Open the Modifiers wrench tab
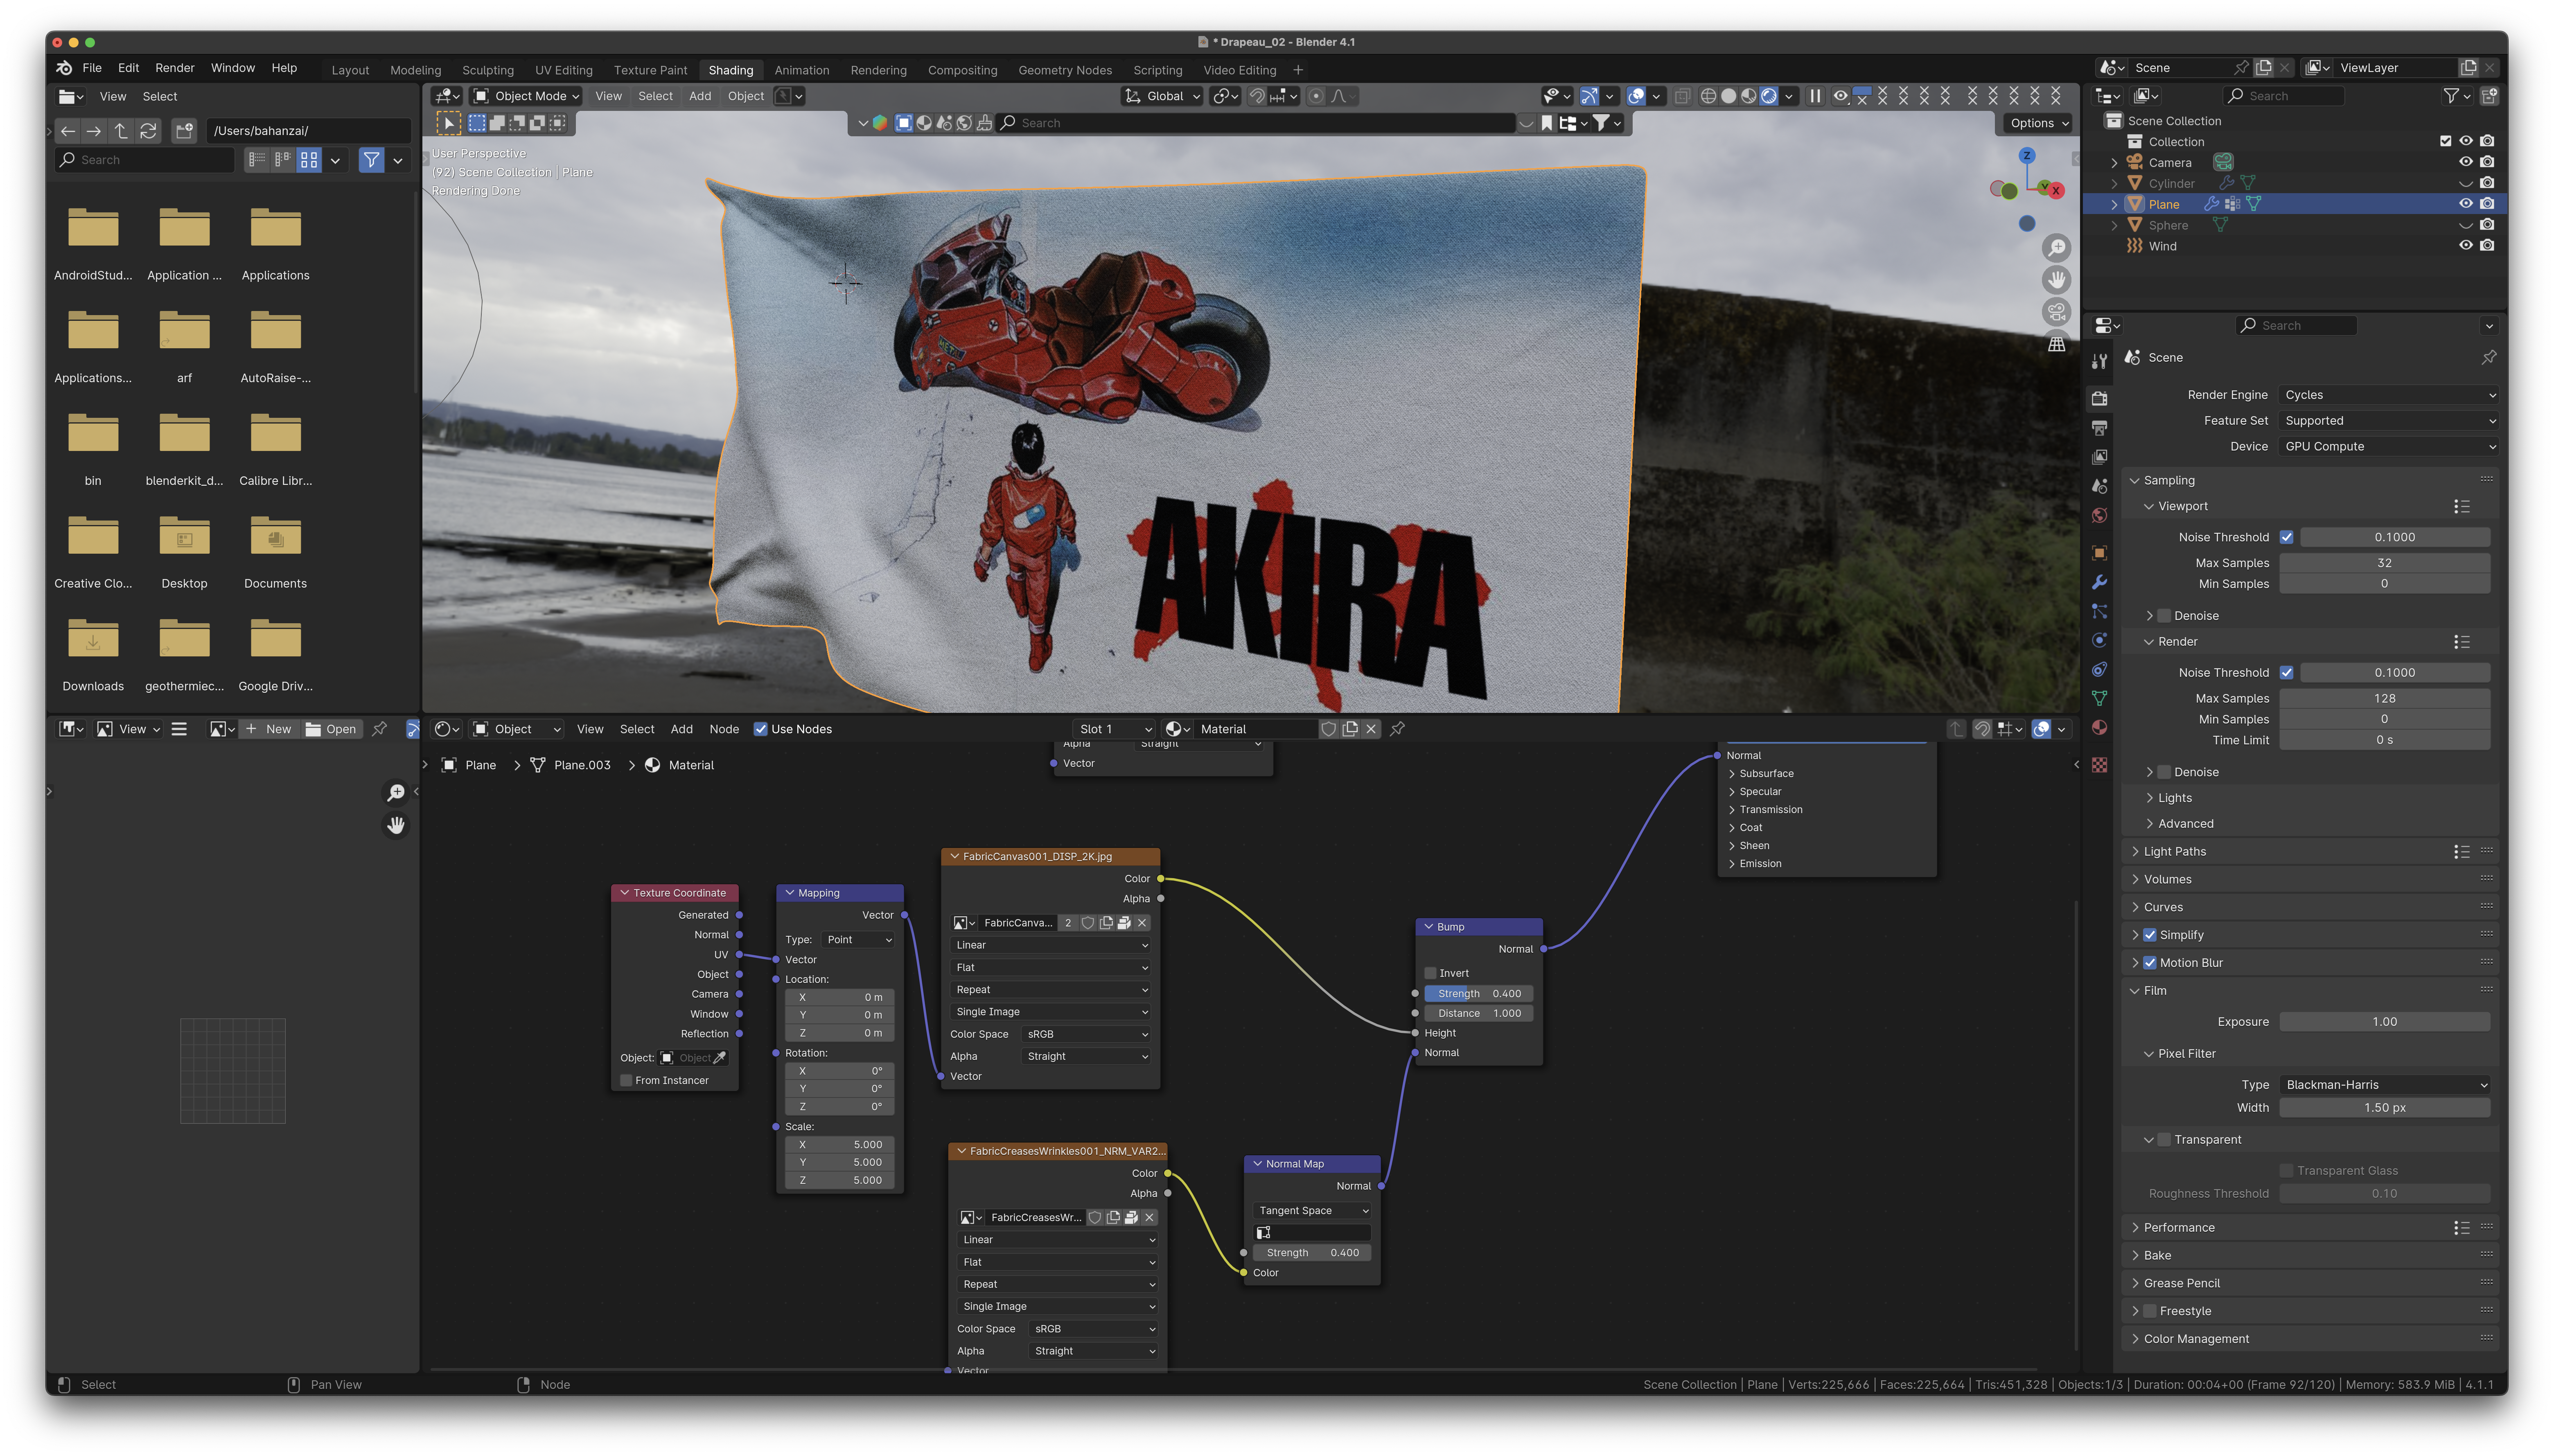Viewport: 2554px width, 1456px height. tap(2099, 582)
